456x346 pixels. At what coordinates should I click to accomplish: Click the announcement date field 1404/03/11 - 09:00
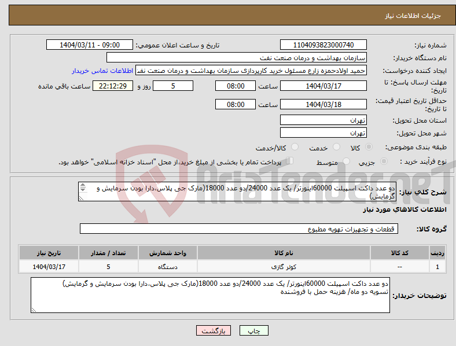pos(90,45)
